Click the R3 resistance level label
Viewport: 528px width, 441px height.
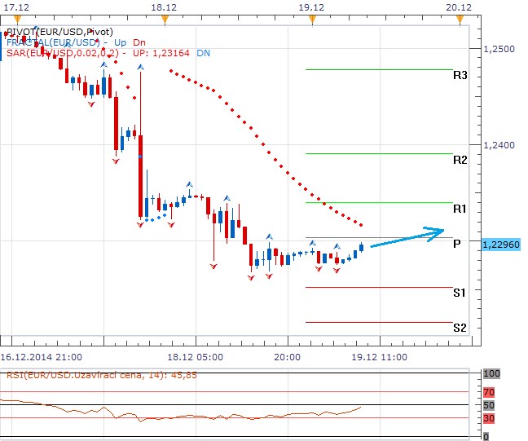pyautogui.click(x=460, y=76)
